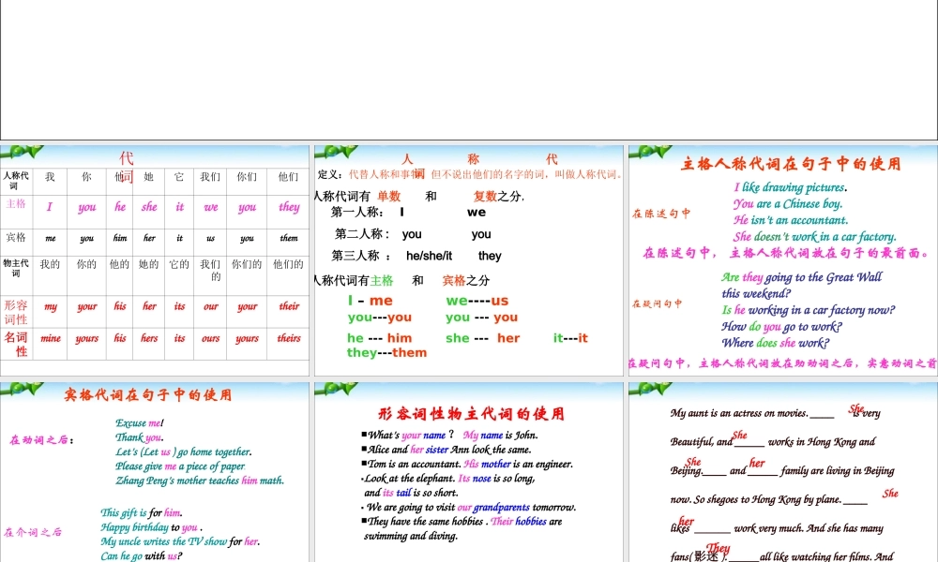
Task: Select 'Please give me a piece of paper'
Action: 180,466
